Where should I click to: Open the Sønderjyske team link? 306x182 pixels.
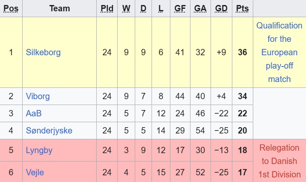point(49,131)
